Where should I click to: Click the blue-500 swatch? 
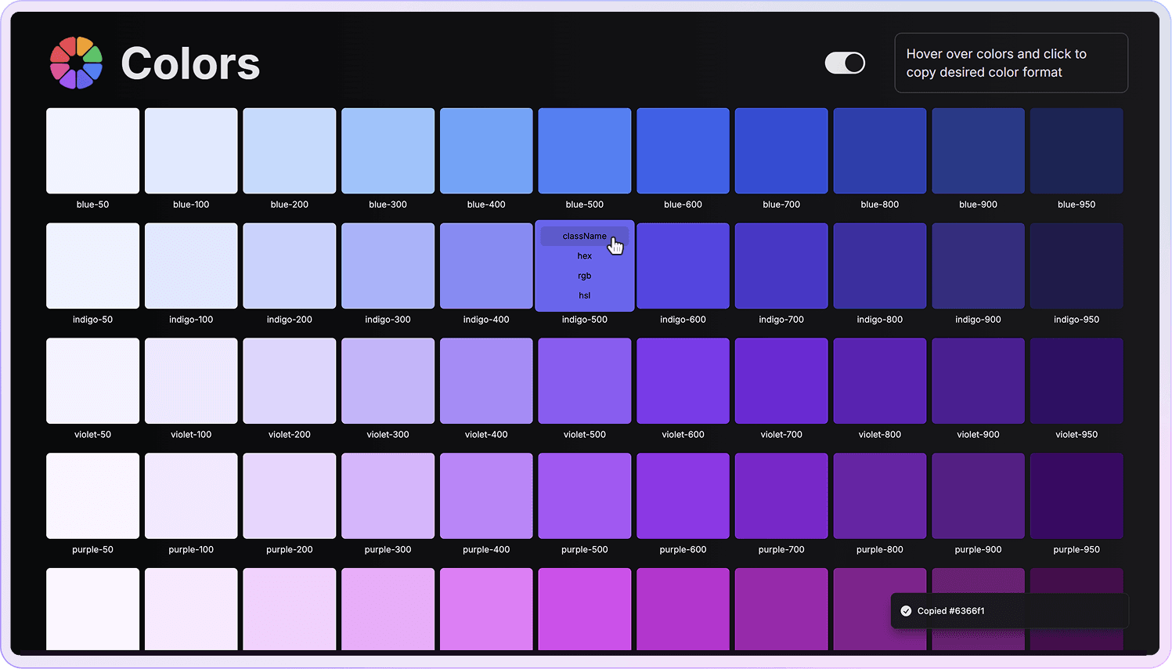coord(584,150)
